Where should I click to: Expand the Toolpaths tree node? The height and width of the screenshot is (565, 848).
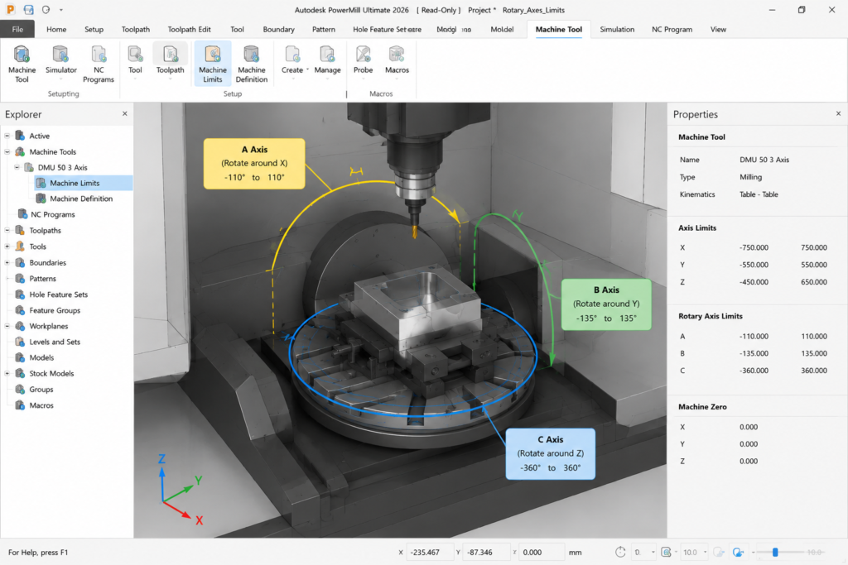click(x=7, y=230)
